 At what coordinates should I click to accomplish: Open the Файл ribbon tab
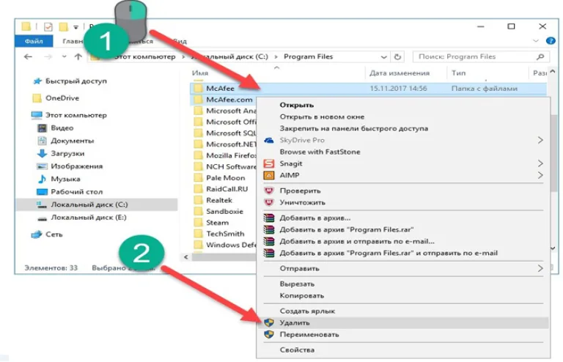(x=34, y=41)
